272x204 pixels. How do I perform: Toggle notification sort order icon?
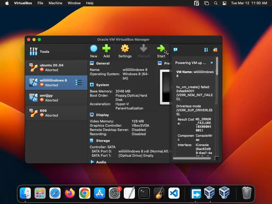(206, 50)
